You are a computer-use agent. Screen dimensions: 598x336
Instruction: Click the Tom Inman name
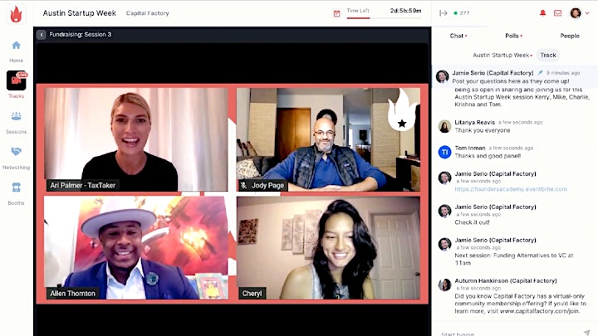(x=470, y=148)
